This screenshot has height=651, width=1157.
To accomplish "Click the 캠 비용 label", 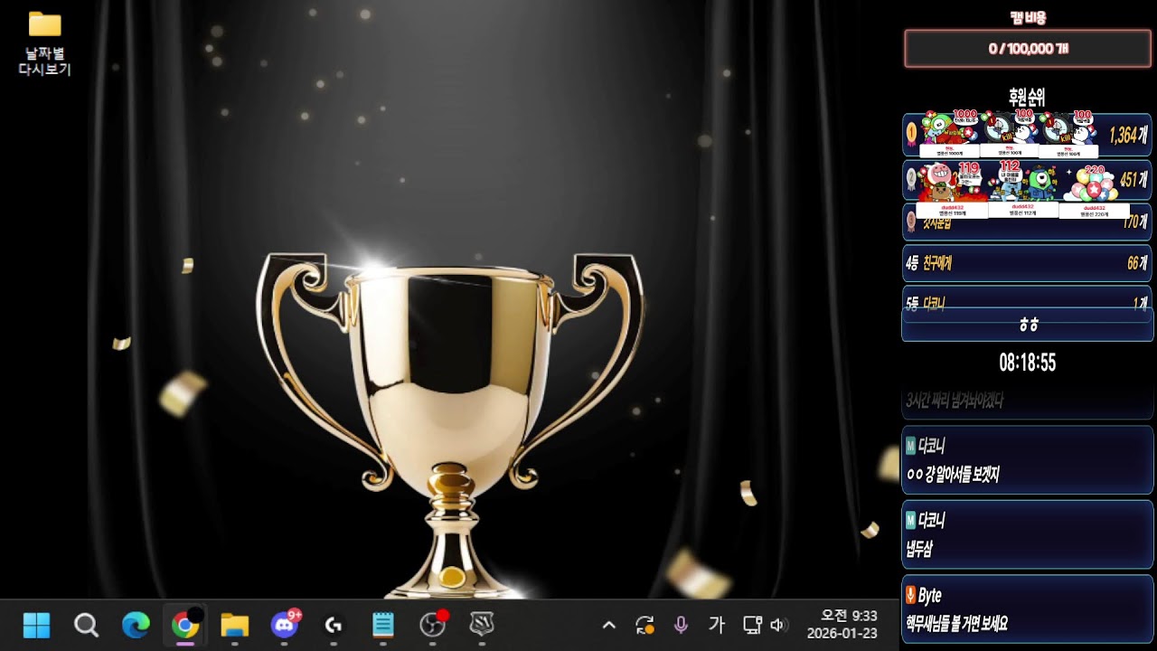I will (x=1028, y=17).
